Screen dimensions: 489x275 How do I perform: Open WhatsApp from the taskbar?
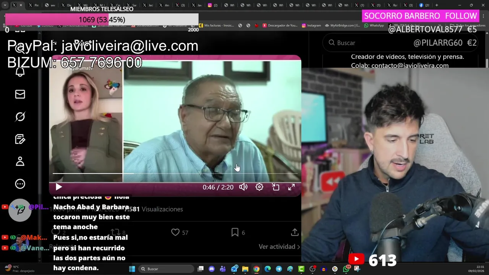coord(346,269)
